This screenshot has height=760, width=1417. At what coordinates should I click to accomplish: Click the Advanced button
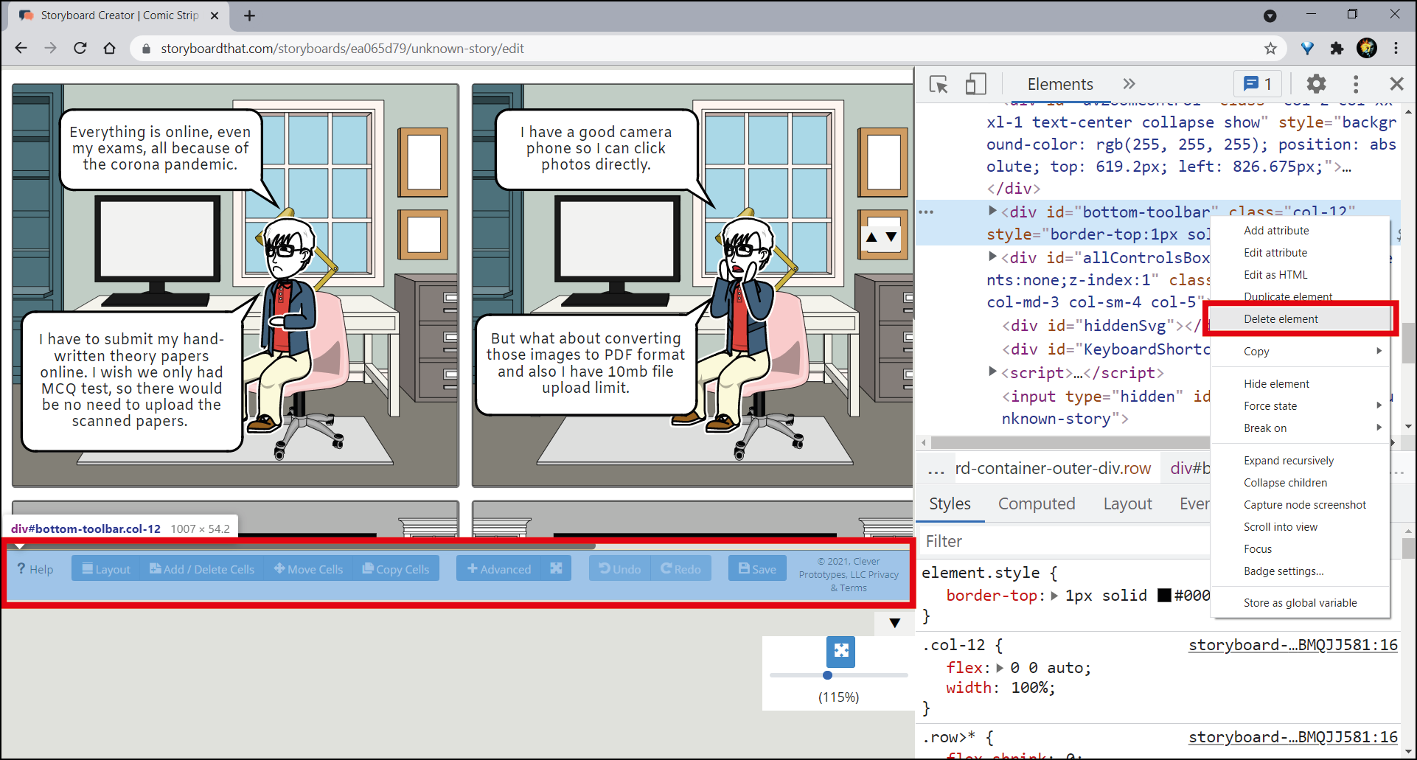(499, 569)
